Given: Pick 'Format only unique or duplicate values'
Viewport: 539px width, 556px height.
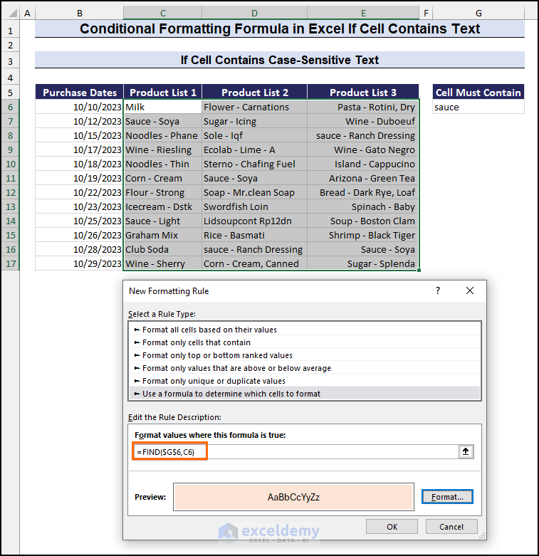Looking at the screenshot, I should point(304,381).
